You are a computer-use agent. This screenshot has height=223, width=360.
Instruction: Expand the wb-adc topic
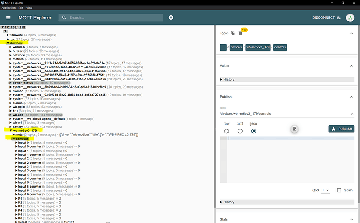tap(10, 115)
